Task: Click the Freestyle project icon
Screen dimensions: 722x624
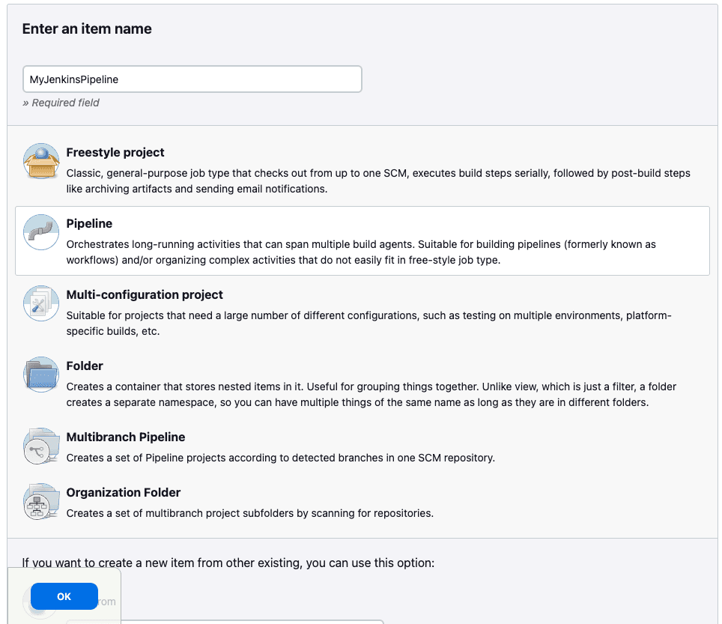Action: 40,160
